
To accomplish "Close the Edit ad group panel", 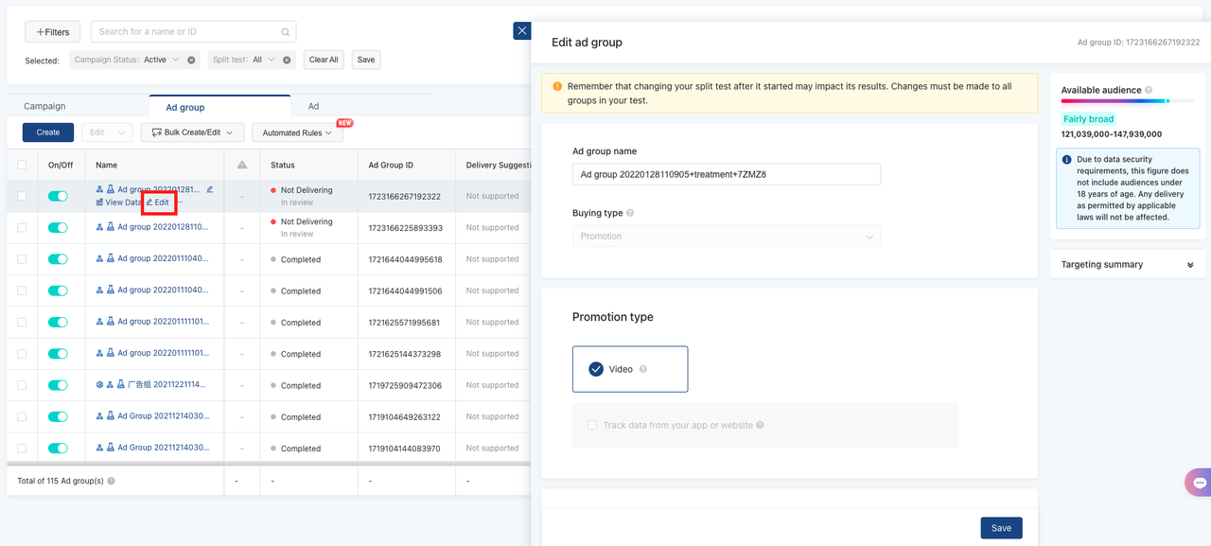I will click(521, 31).
